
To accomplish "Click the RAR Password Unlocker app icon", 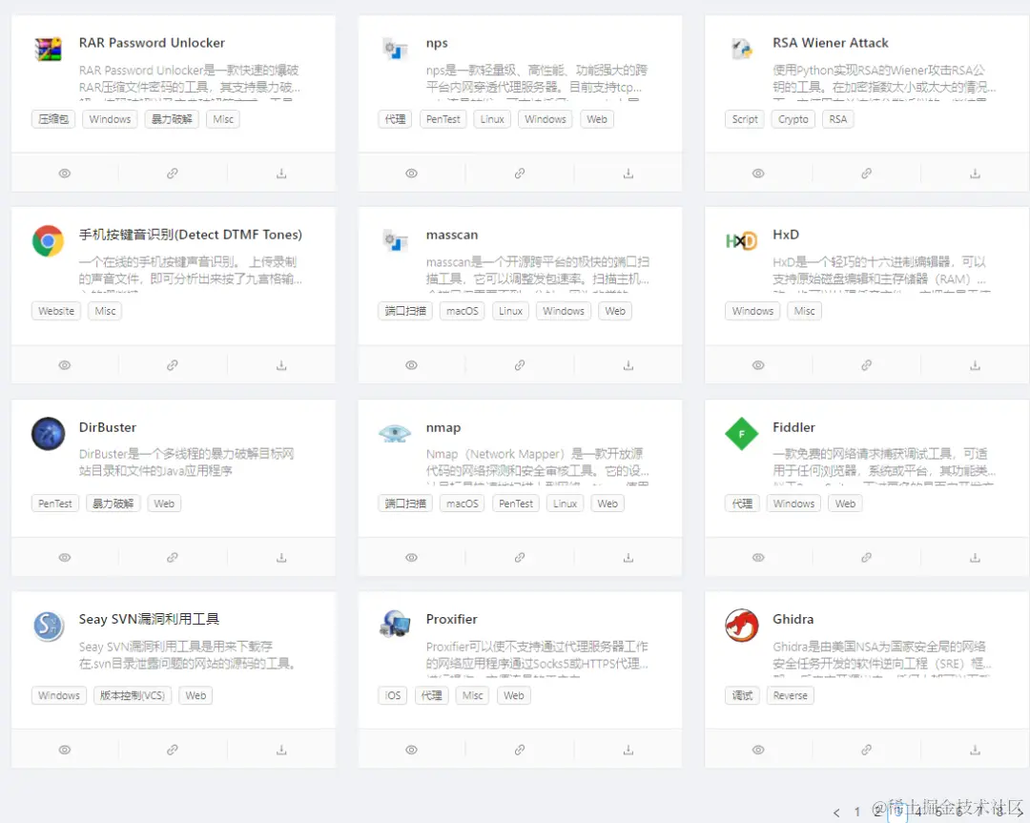I will (x=48, y=50).
